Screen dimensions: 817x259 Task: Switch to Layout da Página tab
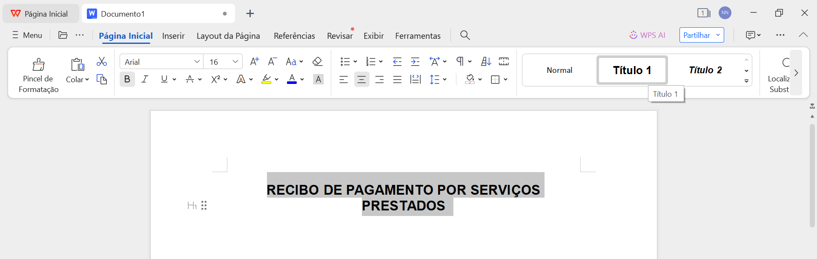pos(228,36)
